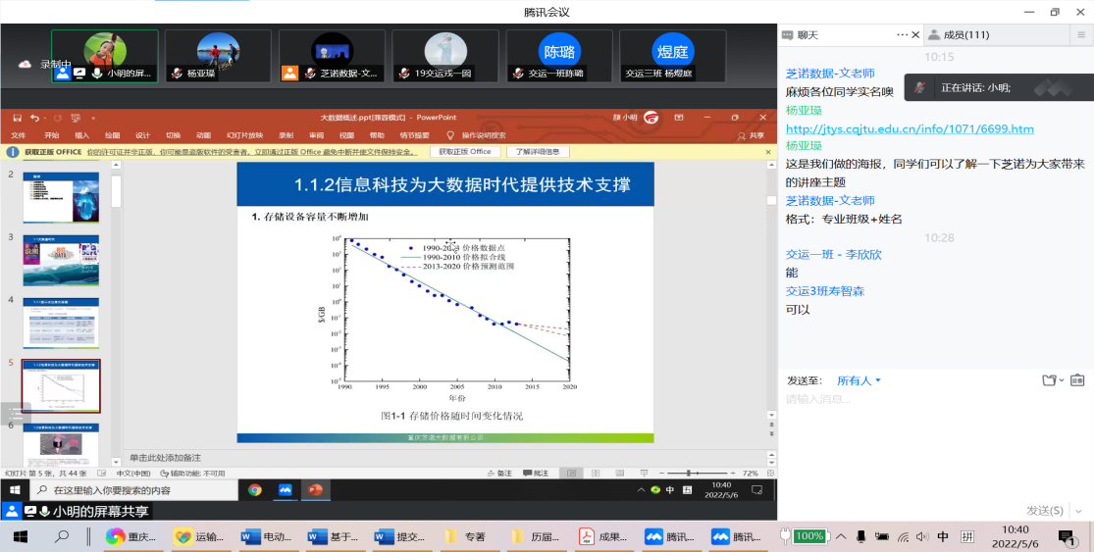1094x552 pixels.
Task: Click 发送(S) send button
Action: tap(1045, 510)
